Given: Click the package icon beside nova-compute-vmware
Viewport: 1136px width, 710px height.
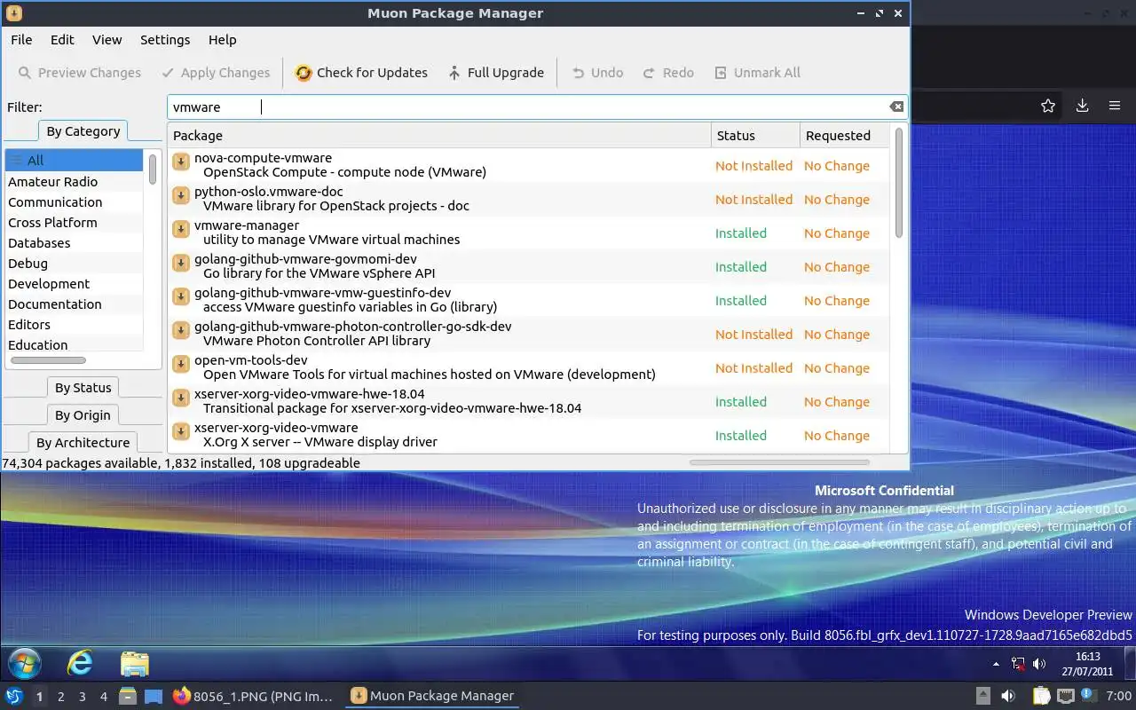Looking at the screenshot, I should pos(180,162).
